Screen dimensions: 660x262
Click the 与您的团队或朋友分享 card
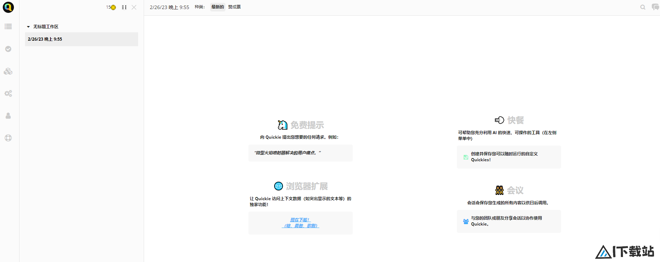click(x=509, y=221)
